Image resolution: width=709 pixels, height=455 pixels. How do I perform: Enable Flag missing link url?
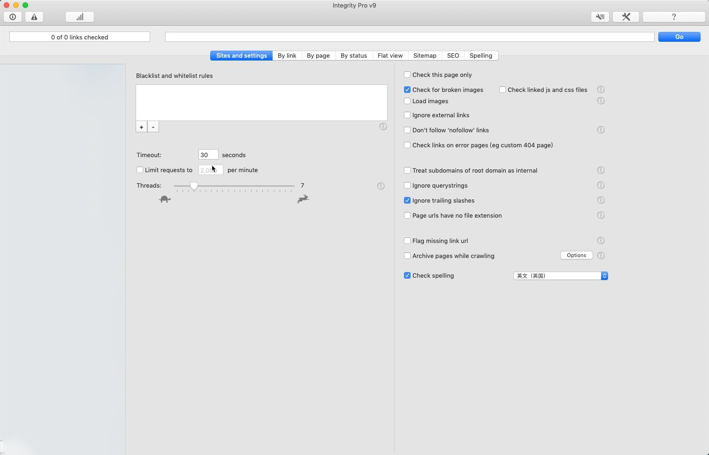point(407,241)
